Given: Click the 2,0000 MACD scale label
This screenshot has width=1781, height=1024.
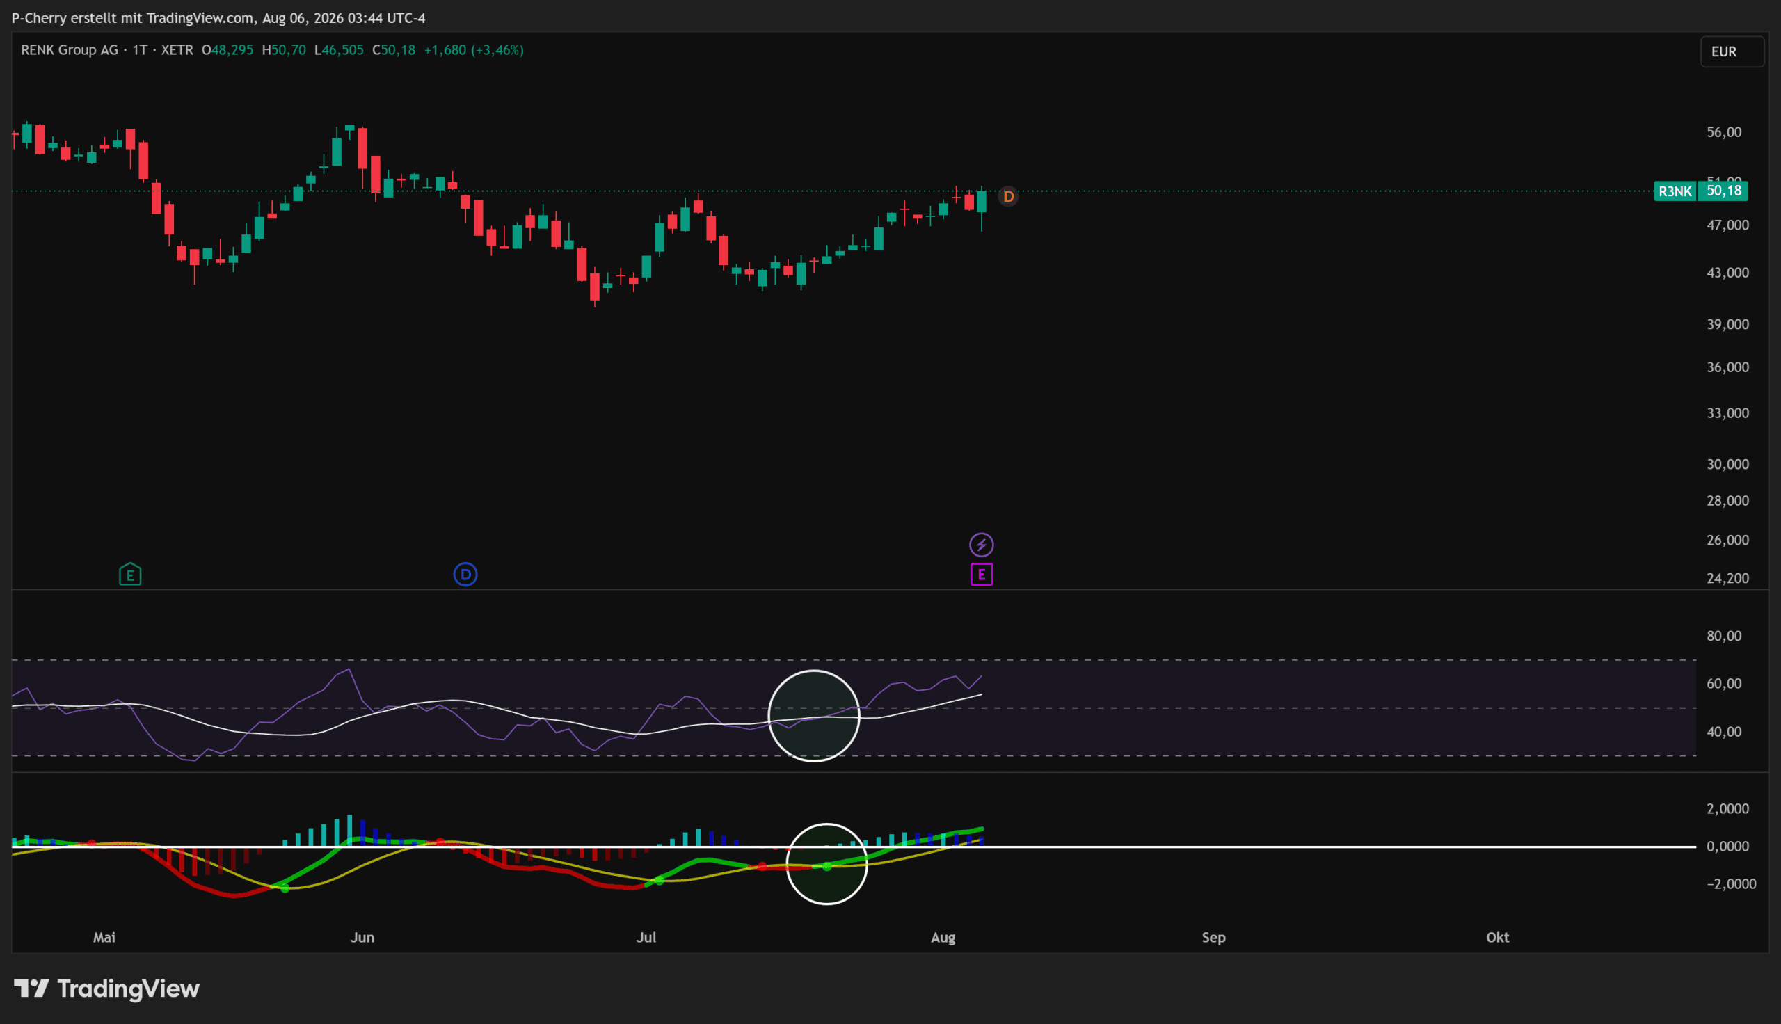Looking at the screenshot, I should click(1727, 809).
